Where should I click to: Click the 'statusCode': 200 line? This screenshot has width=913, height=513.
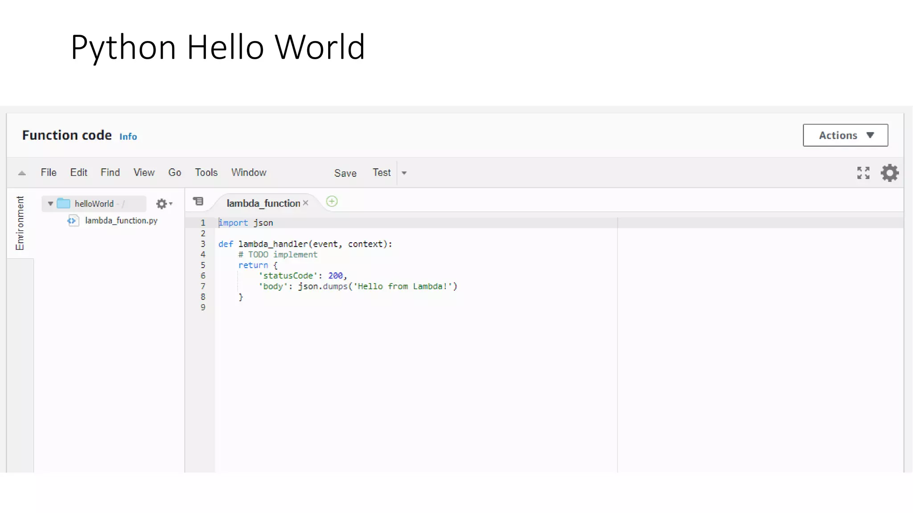[x=303, y=276]
